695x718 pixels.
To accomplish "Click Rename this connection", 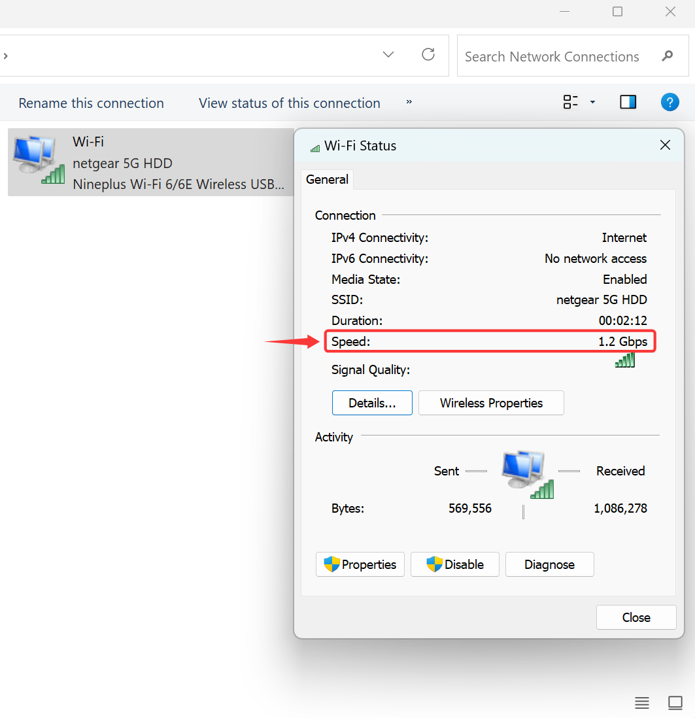I will pos(91,103).
